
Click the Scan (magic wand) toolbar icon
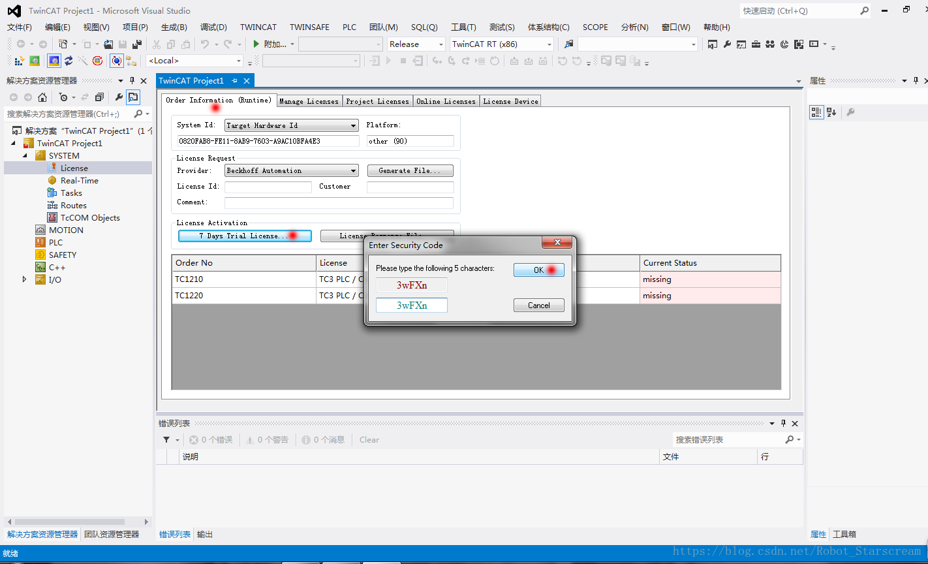coord(83,61)
